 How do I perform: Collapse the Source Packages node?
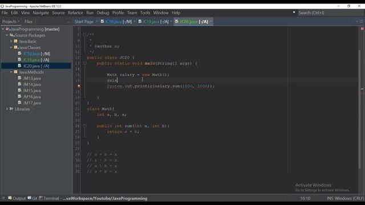pos(7,35)
